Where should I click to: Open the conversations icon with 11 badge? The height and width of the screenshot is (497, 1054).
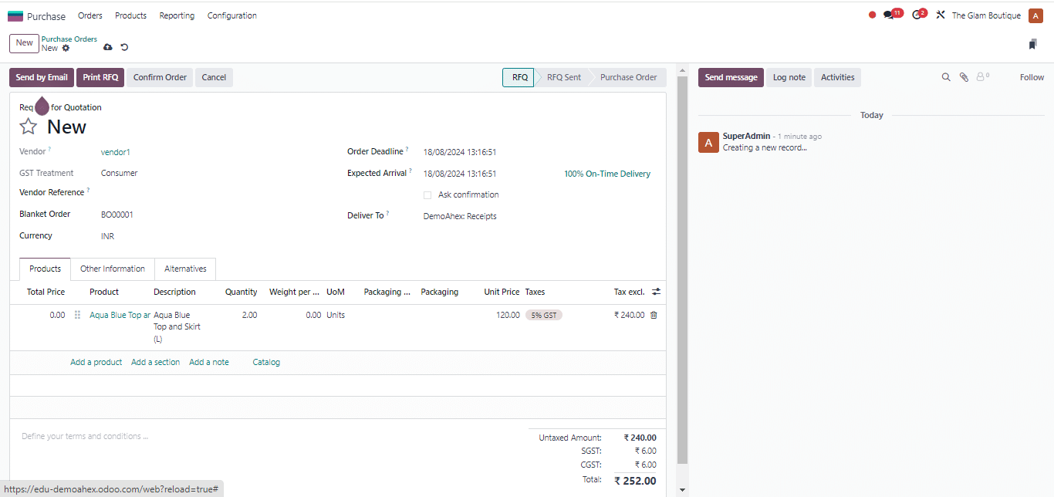(x=890, y=15)
